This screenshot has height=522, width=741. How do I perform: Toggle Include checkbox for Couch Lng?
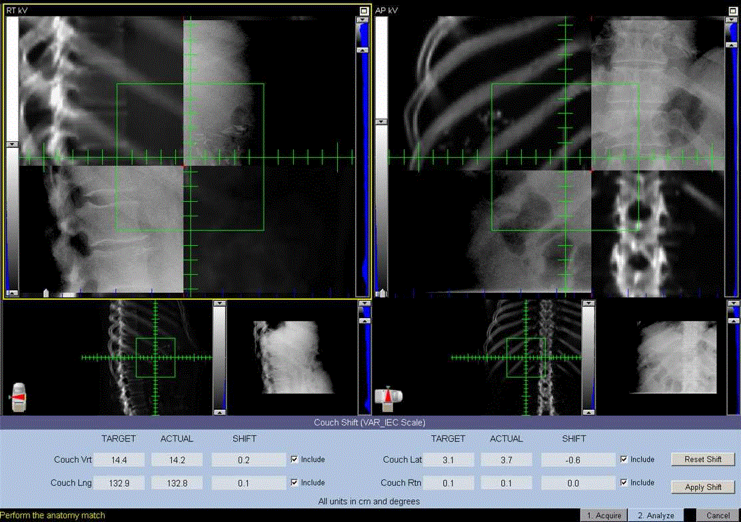coord(295,483)
